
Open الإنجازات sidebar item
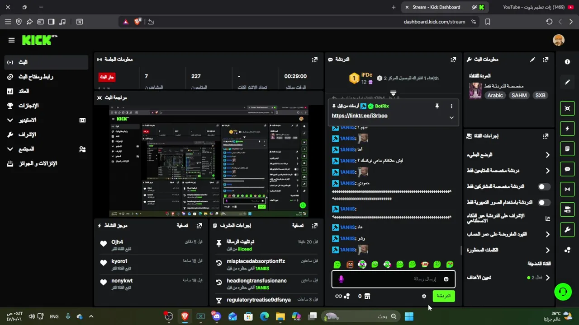pos(46,106)
